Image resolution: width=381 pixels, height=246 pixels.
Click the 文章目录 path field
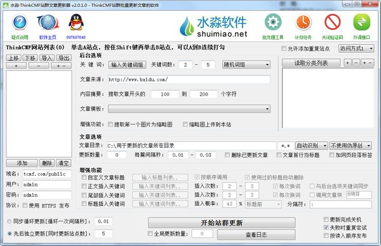191,146
